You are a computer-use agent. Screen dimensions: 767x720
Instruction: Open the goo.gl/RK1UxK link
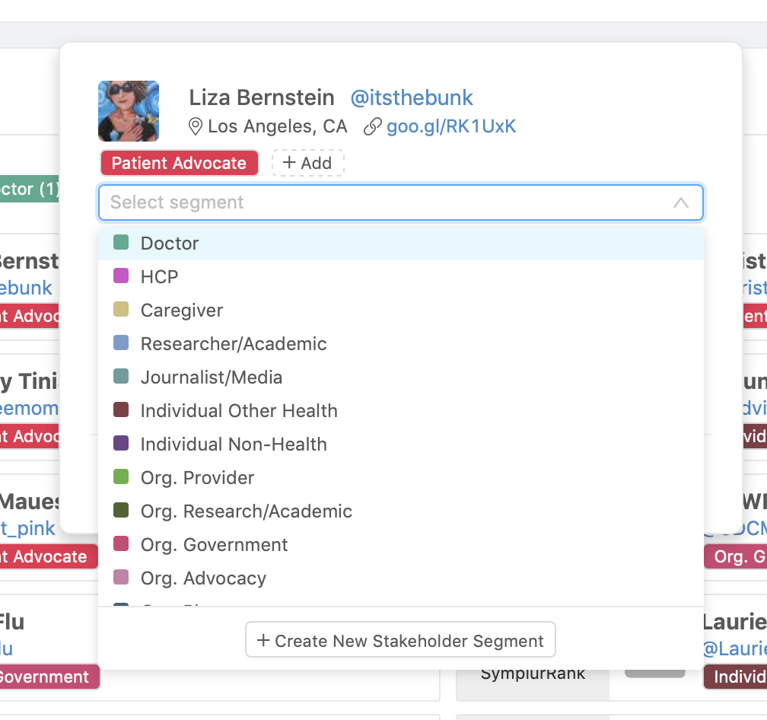tap(451, 126)
